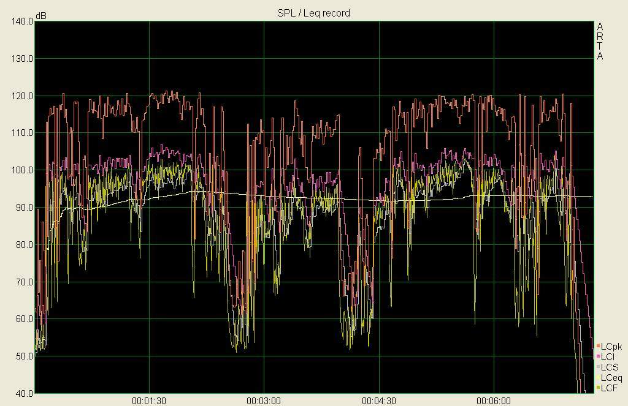Click the 'SPL / Leq record' chart title

point(313,13)
